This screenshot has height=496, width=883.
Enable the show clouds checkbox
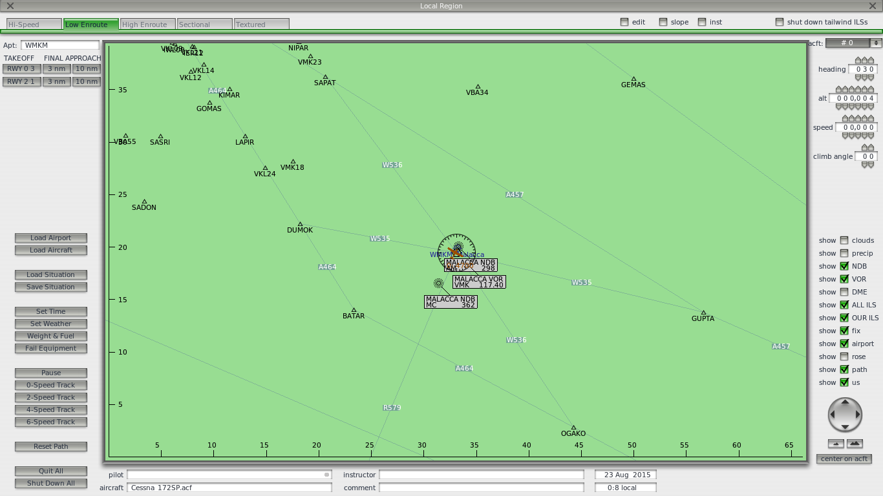pos(844,240)
